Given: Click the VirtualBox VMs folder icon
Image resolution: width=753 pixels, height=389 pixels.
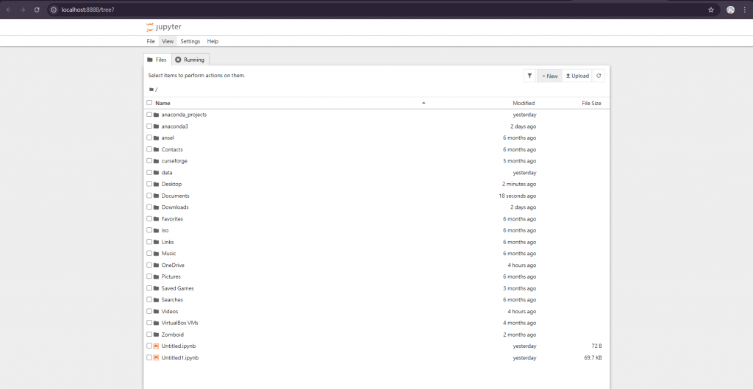Looking at the screenshot, I should coord(156,323).
